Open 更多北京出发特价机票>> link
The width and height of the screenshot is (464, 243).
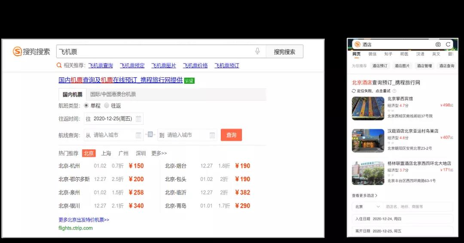(x=84, y=220)
